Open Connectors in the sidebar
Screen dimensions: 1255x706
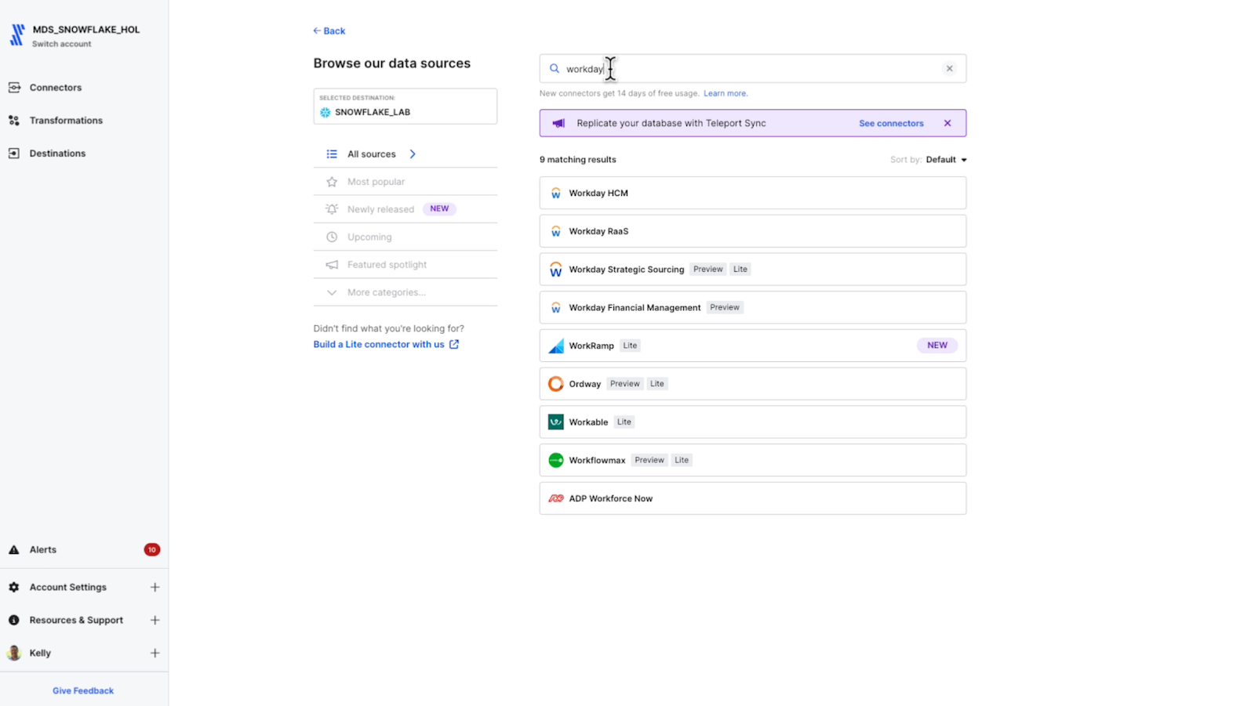pyautogui.click(x=55, y=87)
